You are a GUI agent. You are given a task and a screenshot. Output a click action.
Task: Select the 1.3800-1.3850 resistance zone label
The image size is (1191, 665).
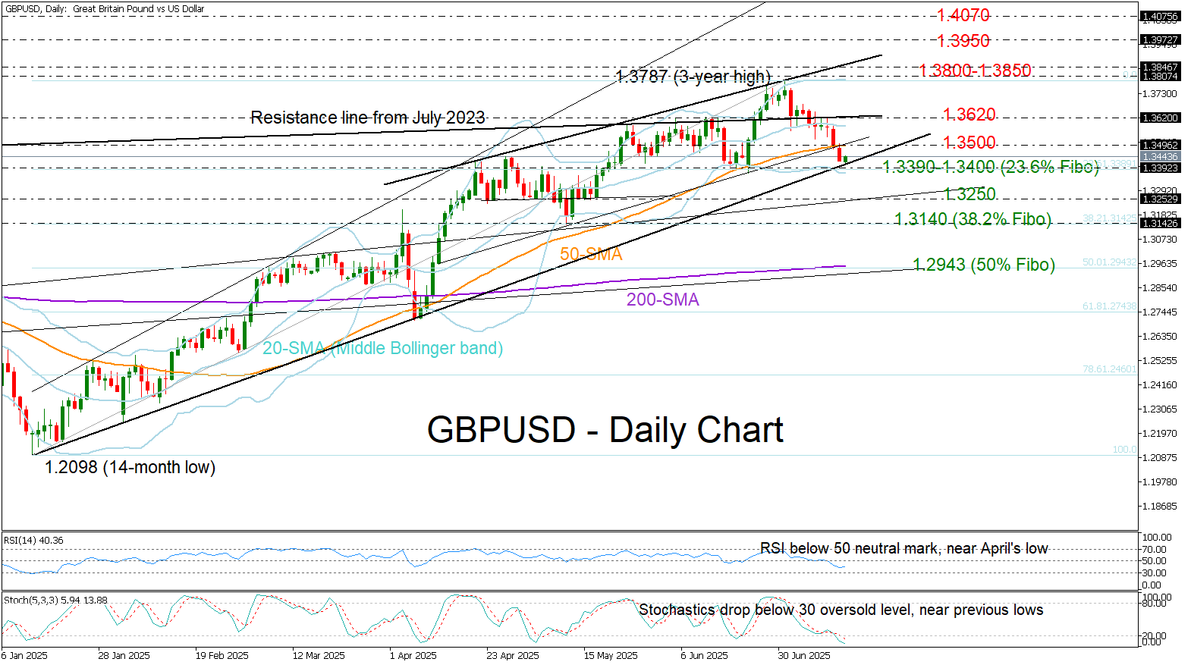976,71
